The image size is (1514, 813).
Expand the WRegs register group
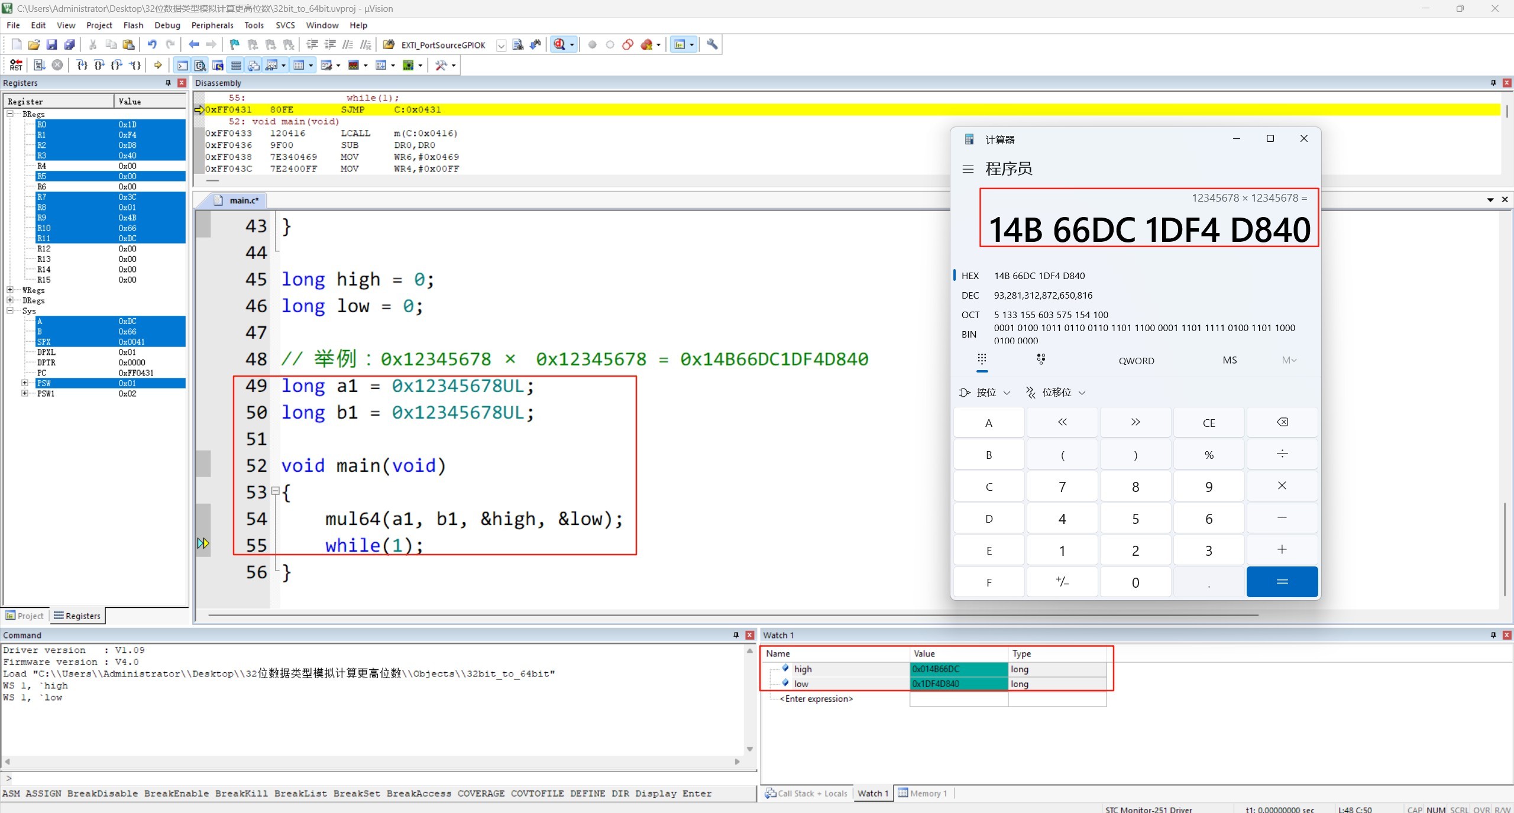click(x=10, y=290)
